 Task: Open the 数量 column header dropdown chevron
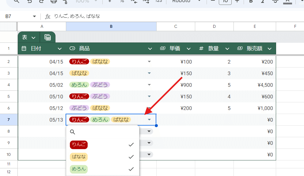pyautogui.click(x=227, y=49)
